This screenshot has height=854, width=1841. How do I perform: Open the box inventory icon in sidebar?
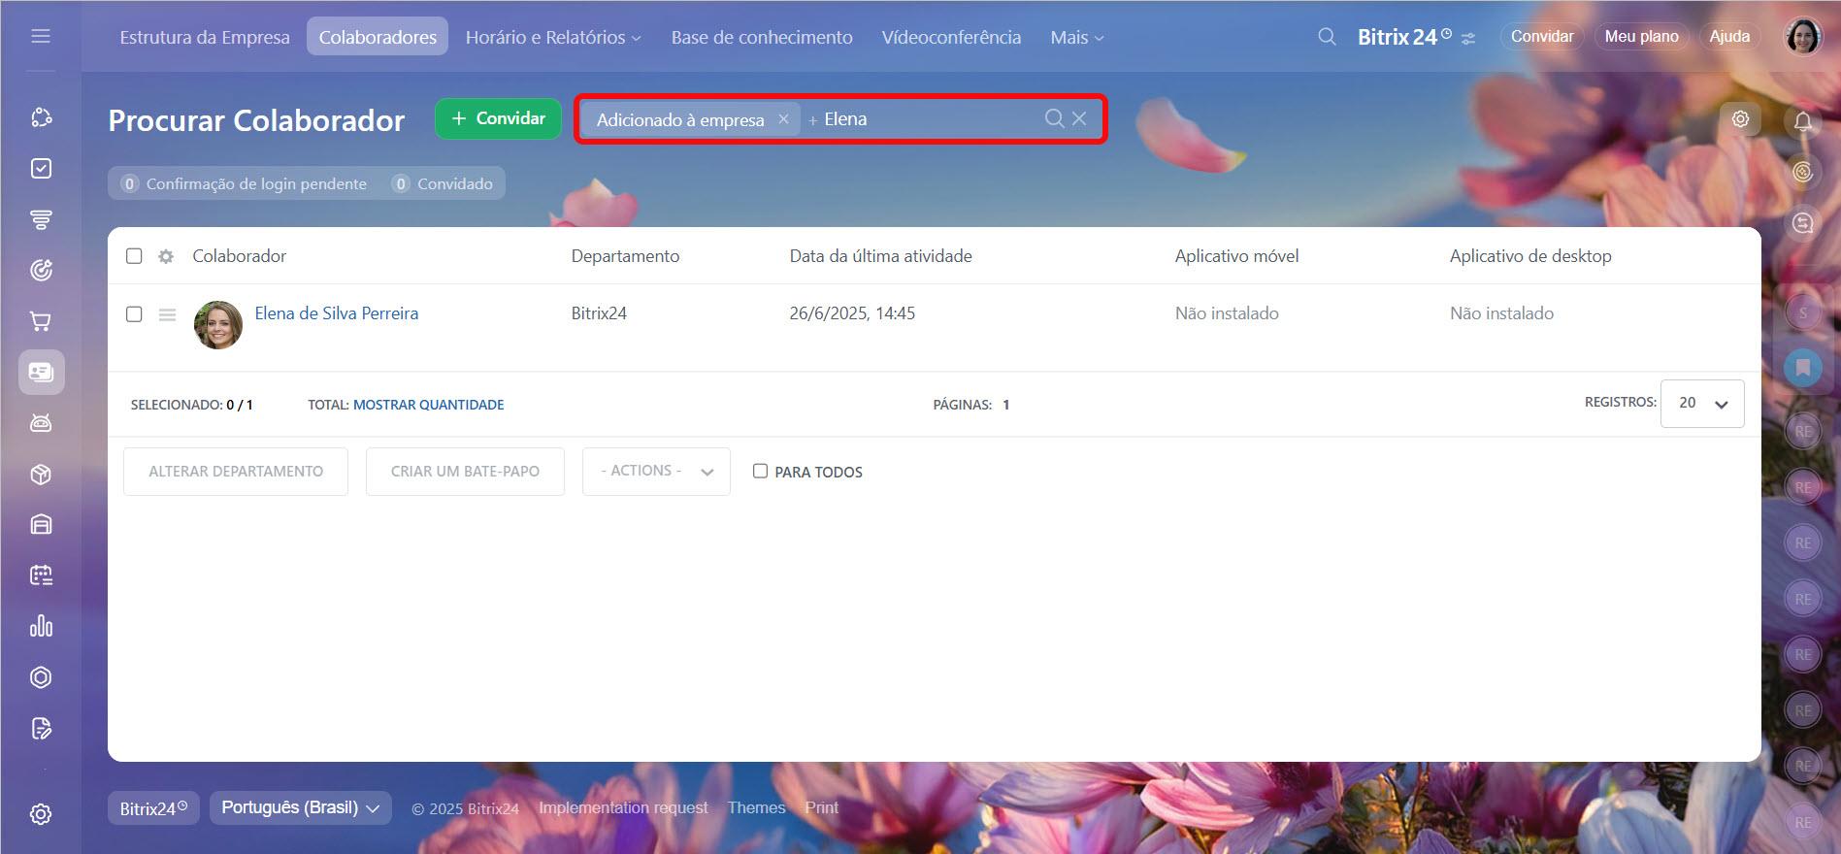click(41, 474)
